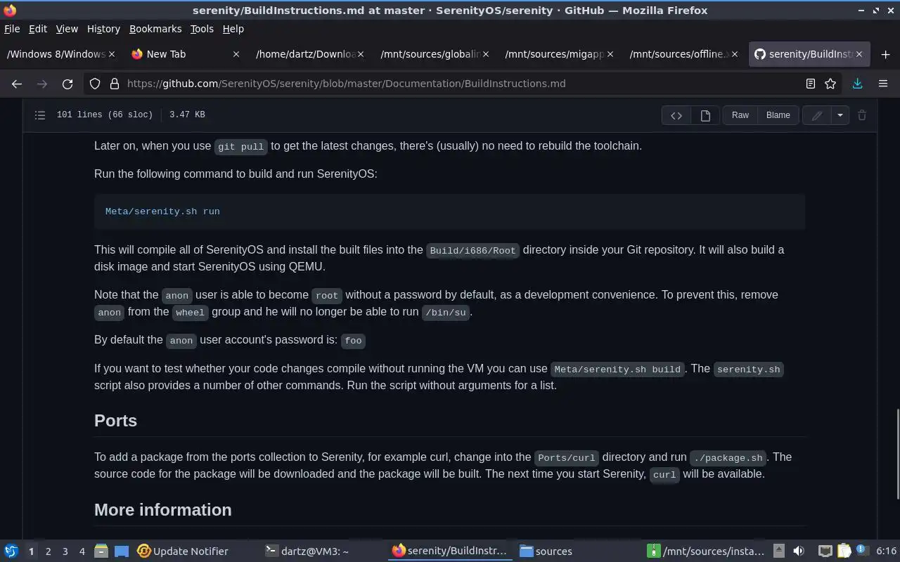View site padlock security info
The image size is (900, 562).
[x=115, y=84]
